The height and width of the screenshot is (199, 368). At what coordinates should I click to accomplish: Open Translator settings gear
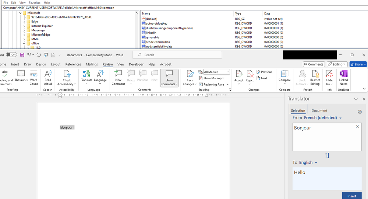[x=360, y=112]
